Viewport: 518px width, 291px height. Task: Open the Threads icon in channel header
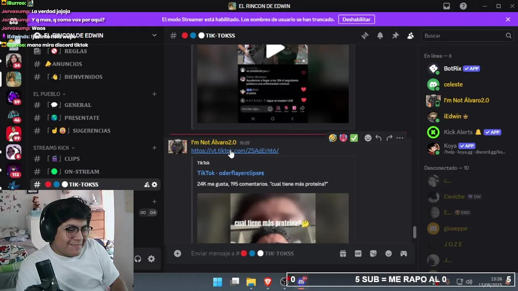pos(365,36)
